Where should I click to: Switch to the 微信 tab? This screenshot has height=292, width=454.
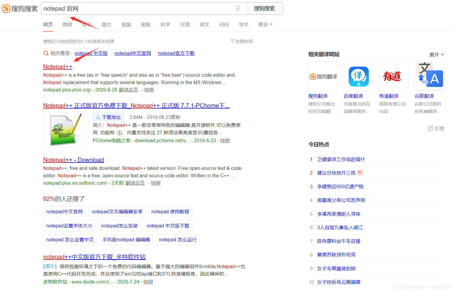coord(68,25)
